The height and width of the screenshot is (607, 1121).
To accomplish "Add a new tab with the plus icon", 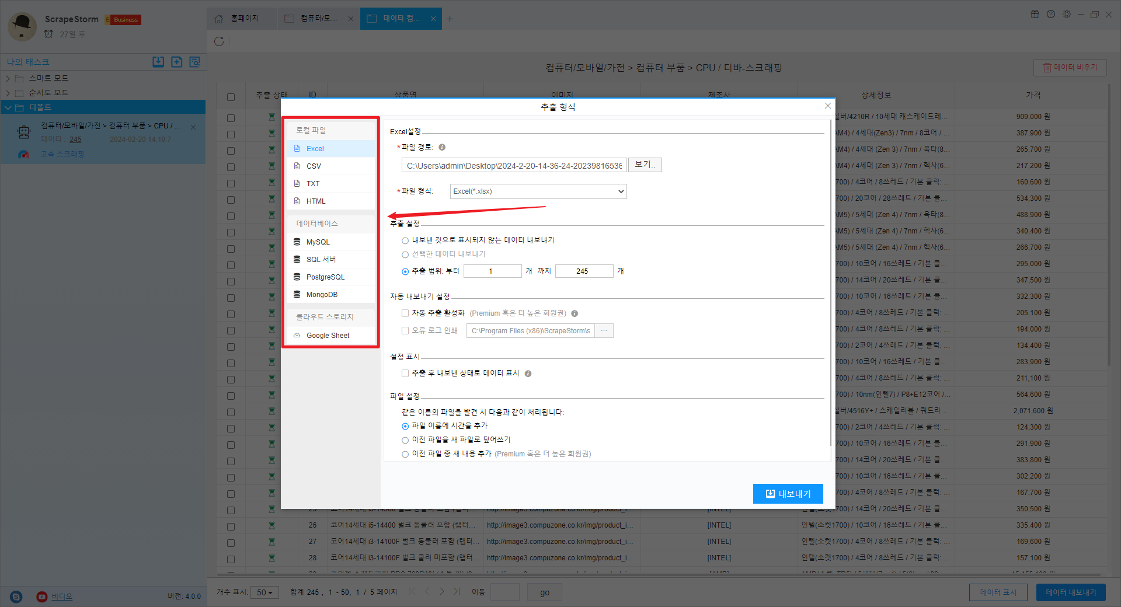I will pyautogui.click(x=450, y=19).
